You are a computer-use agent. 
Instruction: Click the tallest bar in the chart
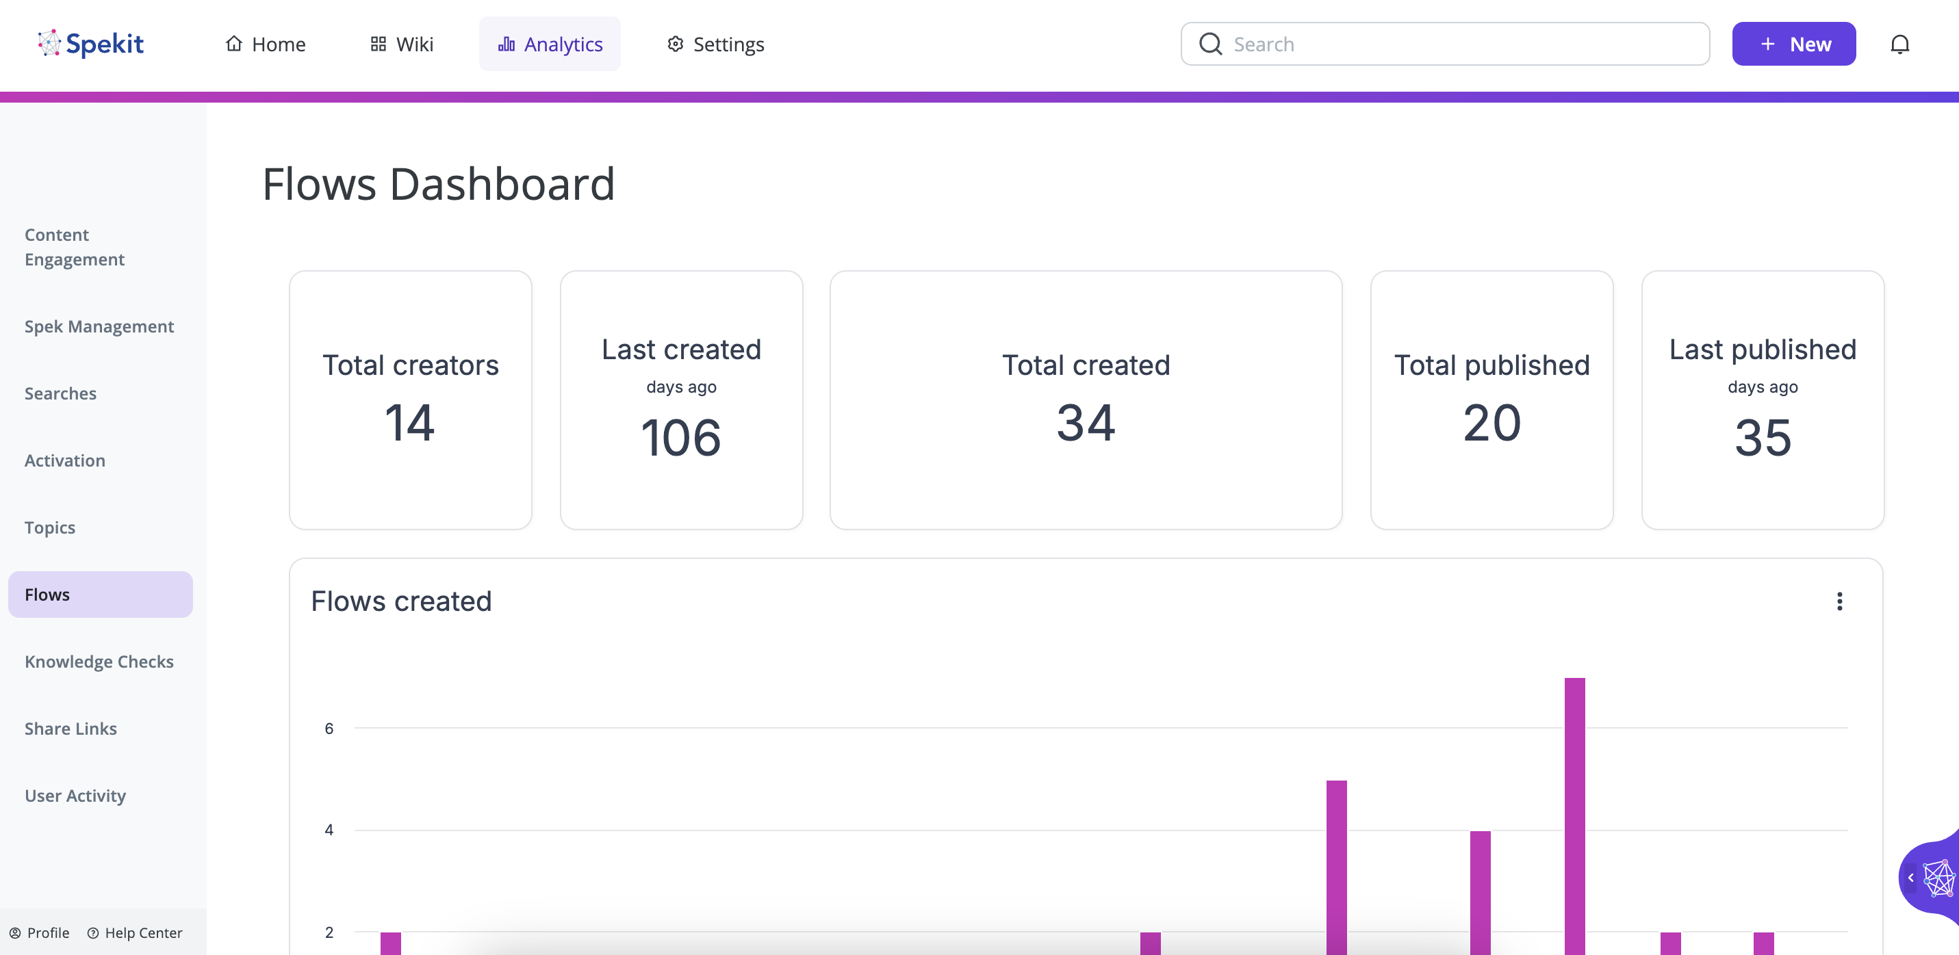coord(1575,816)
